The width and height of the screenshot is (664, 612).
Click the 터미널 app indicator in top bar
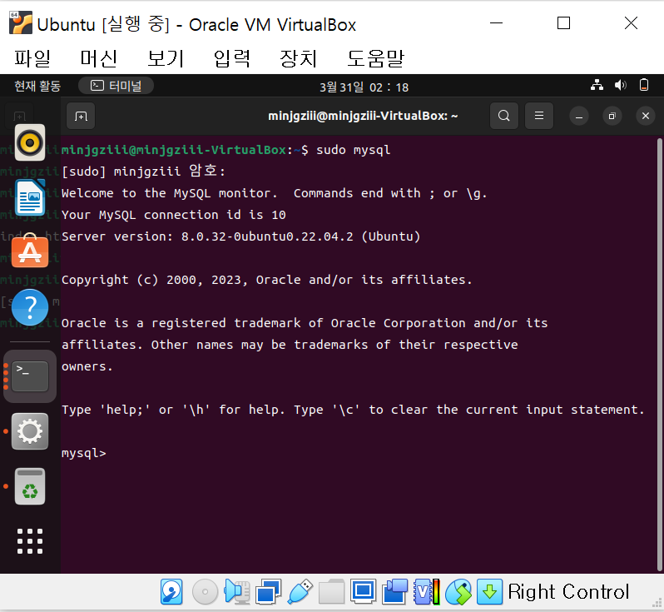point(116,86)
